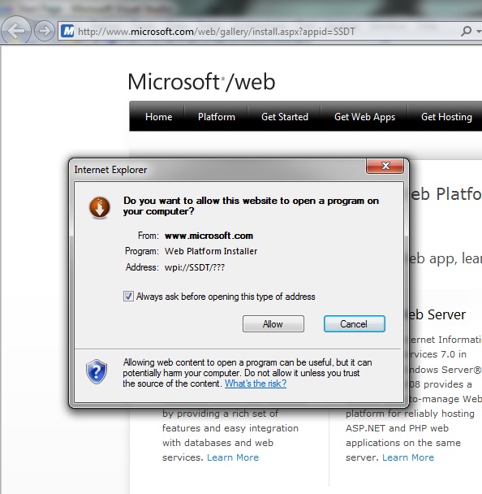Click Learn More under hosting paragraph
The height and width of the screenshot is (494, 482).
point(408,457)
